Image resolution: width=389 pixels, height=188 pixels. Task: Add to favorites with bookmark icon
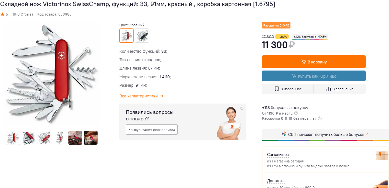[x=288, y=89]
